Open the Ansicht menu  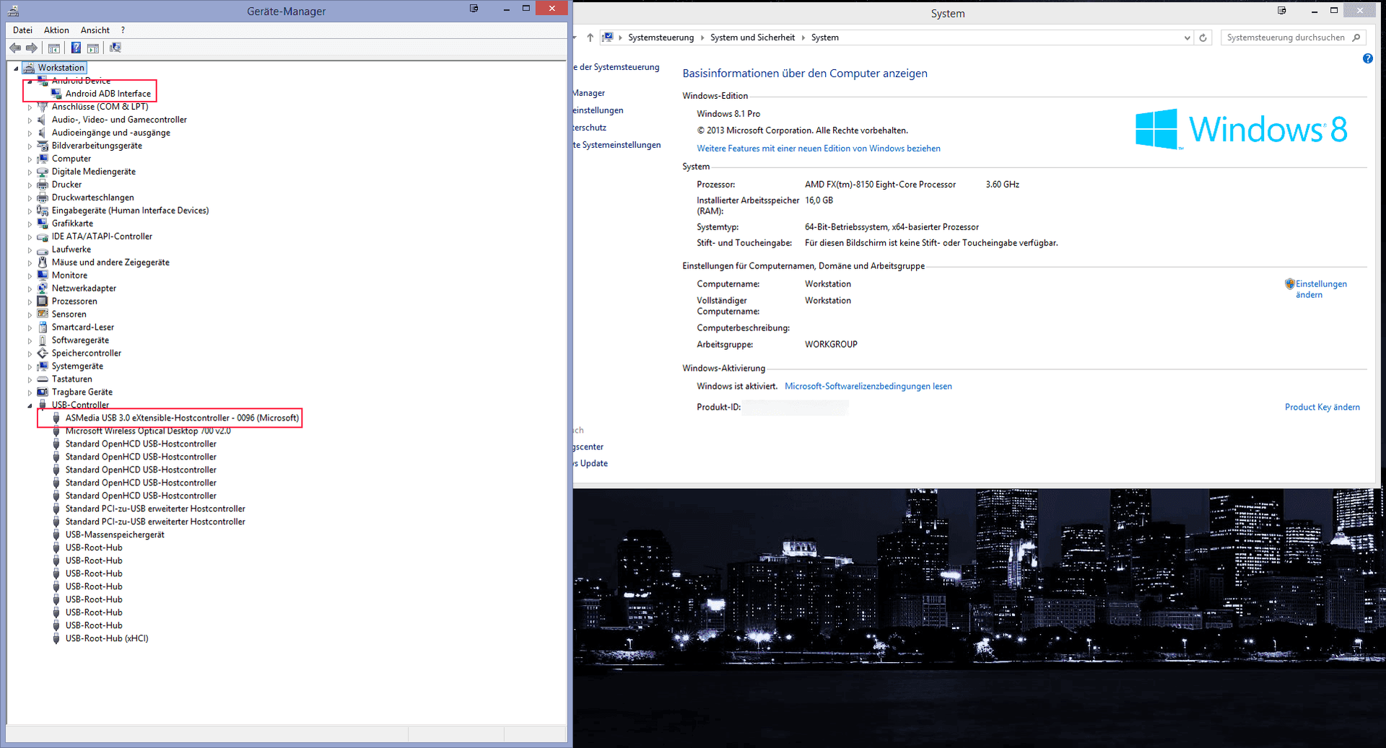pos(95,30)
